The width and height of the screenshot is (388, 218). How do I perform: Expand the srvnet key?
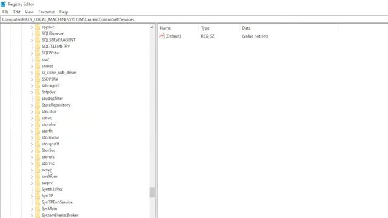pyautogui.click(x=32, y=66)
